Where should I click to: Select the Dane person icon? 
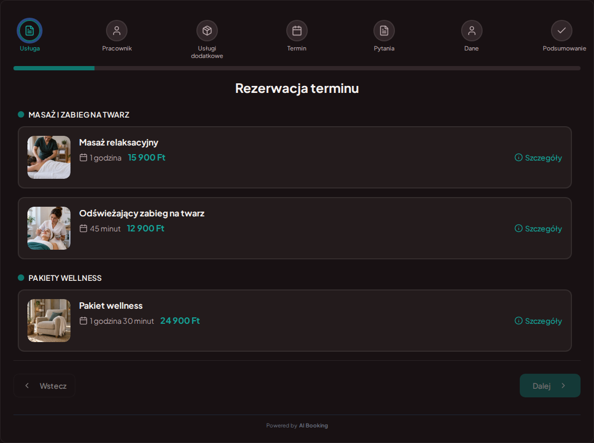[x=472, y=31]
